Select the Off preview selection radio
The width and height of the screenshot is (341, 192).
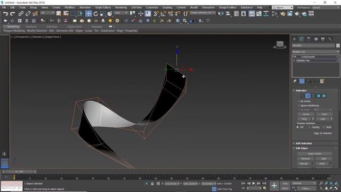tap(298, 127)
